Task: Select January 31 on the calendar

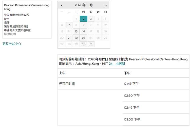Action: (x=91, y=44)
